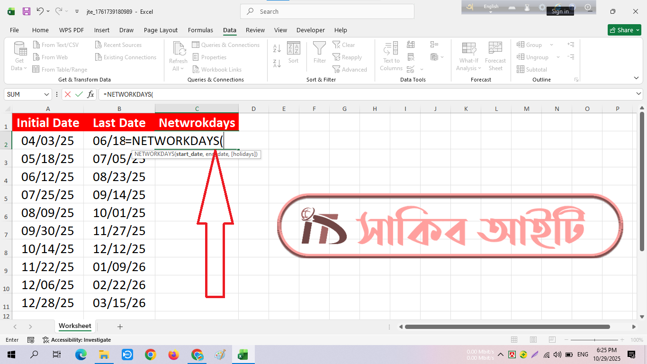This screenshot has width=647, height=364.
Task: Click the Insert Function fx icon
Action: pyautogui.click(x=90, y=94)
